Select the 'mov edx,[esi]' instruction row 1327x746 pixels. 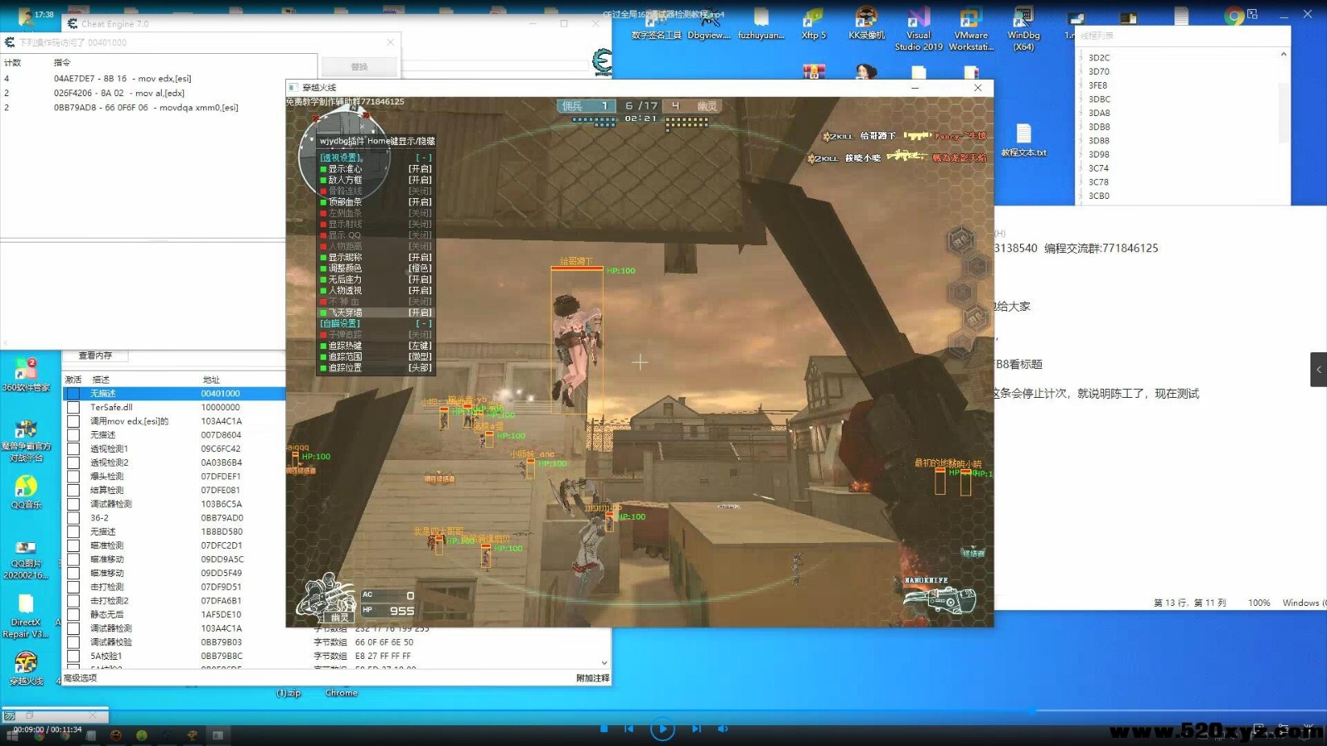pyautogui.click(x=158, y=79)
